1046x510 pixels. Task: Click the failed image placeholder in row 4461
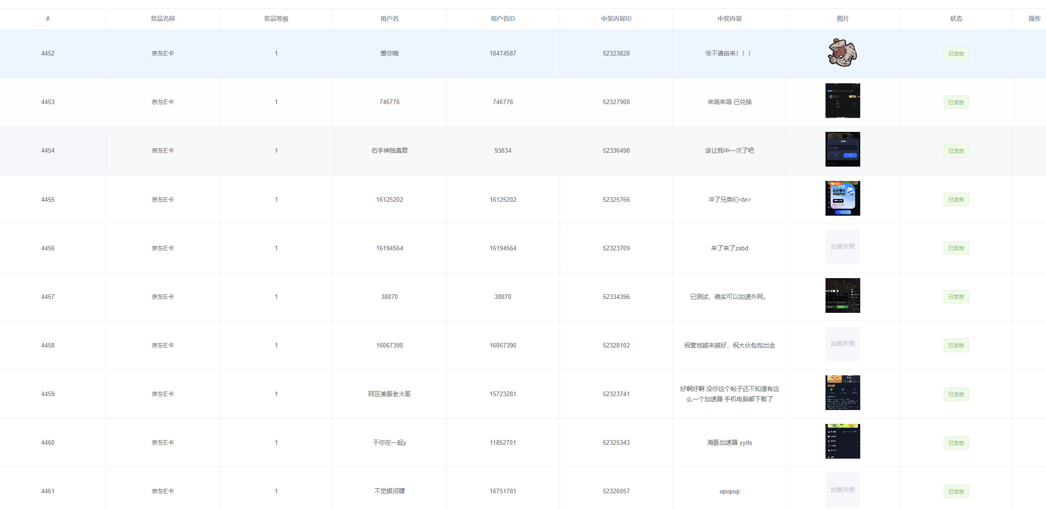[x=843, y=490]
